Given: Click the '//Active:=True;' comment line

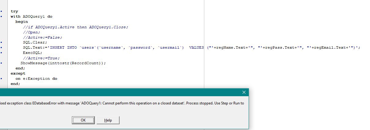Looking at the screenshot, I should 41,58.
